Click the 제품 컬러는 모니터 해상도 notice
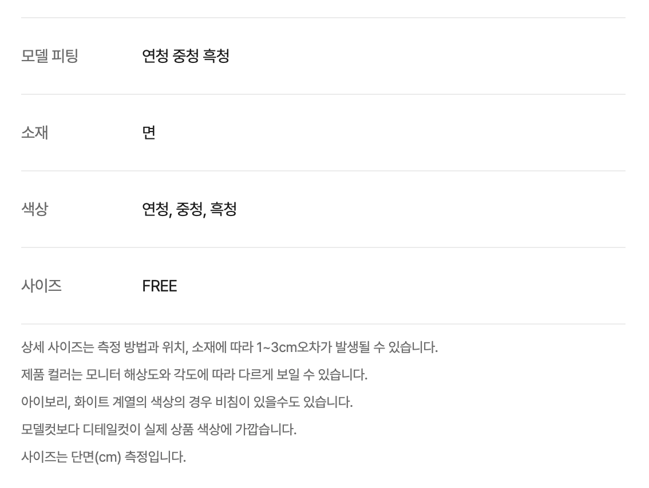 [x=194, y=375]
